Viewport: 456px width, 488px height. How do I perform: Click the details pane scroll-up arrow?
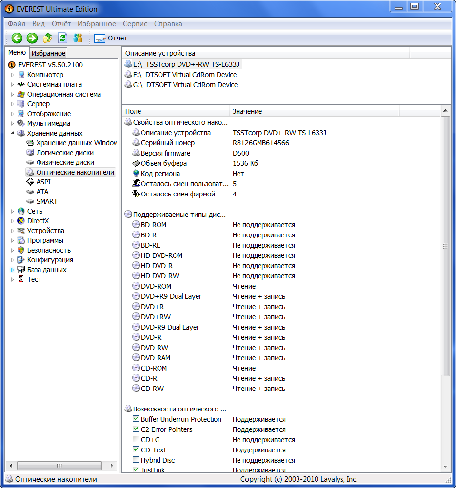[445, 111]
